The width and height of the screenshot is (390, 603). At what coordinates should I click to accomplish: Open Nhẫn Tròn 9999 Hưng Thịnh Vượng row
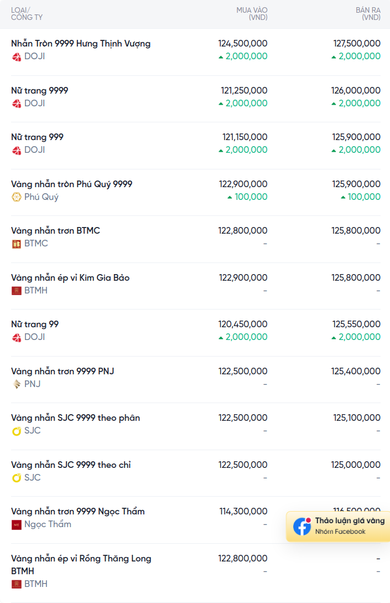click(81, 44)
